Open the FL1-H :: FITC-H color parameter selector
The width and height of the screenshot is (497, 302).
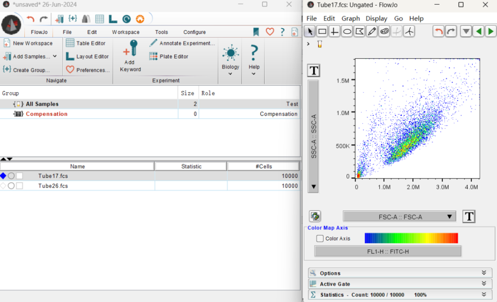tap(387, 251)
